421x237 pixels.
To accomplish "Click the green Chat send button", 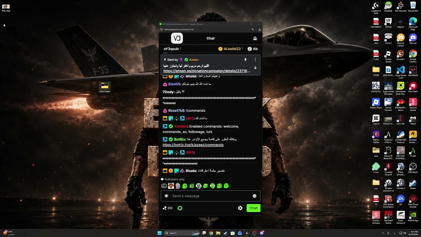I will tap(254, 208).
